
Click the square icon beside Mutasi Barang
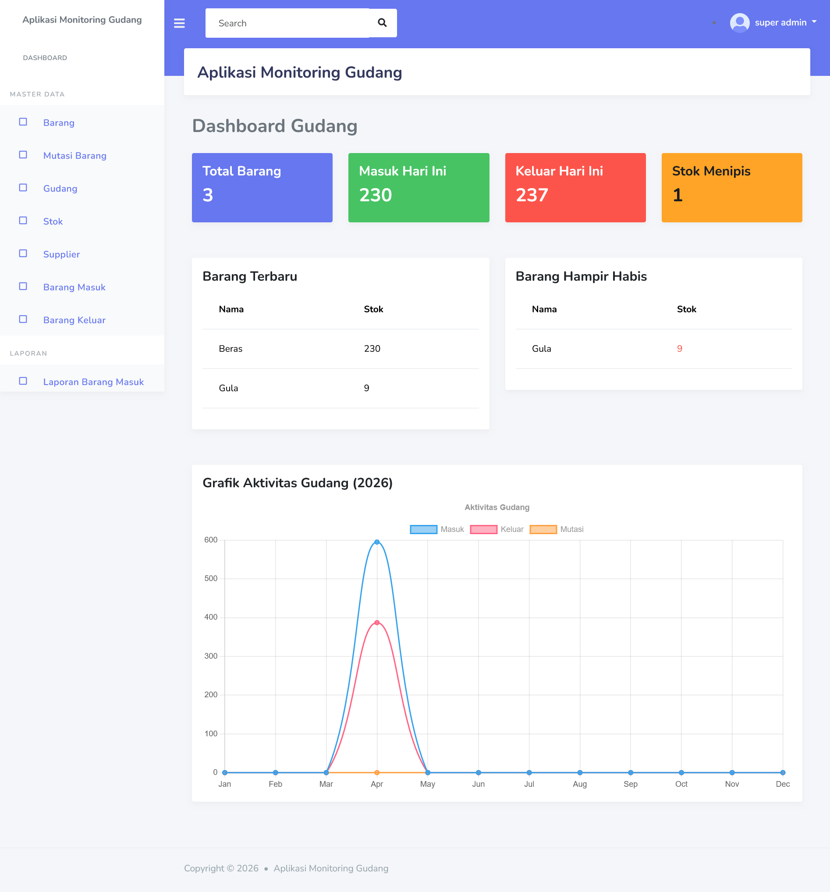click(23, 155)
